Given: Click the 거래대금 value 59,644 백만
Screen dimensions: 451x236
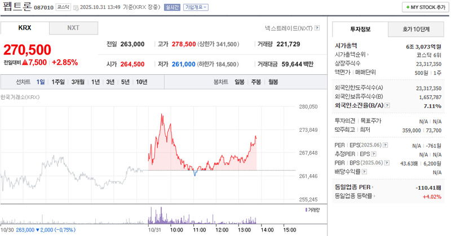Looking at the screenshot, I should point(298,64).
